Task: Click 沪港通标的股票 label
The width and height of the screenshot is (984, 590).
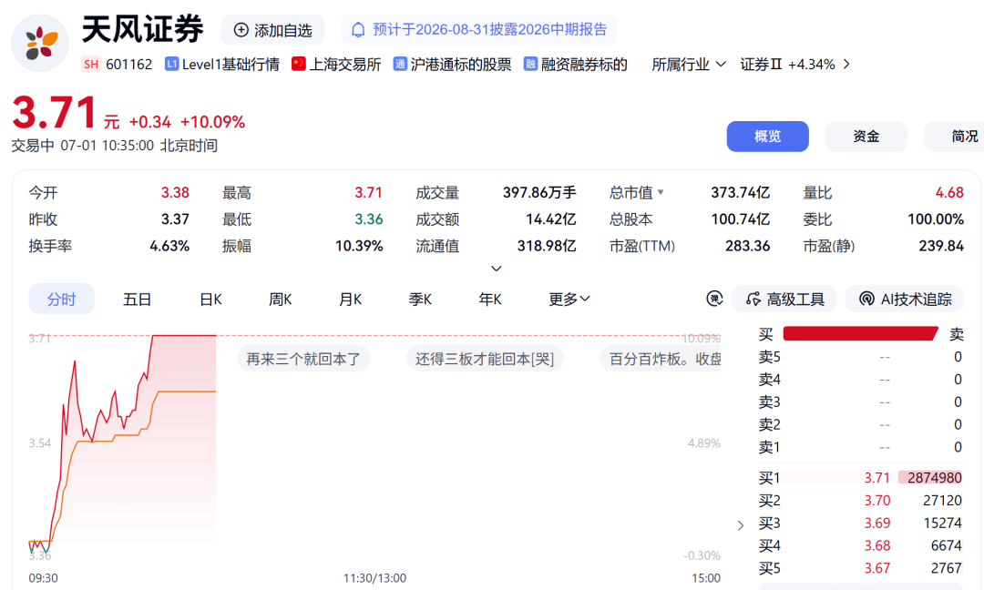Action: click(461, 65)
